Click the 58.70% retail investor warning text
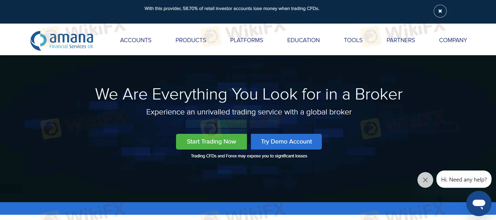Viewport: 496px width, 220px height. [x=232, y=9]
